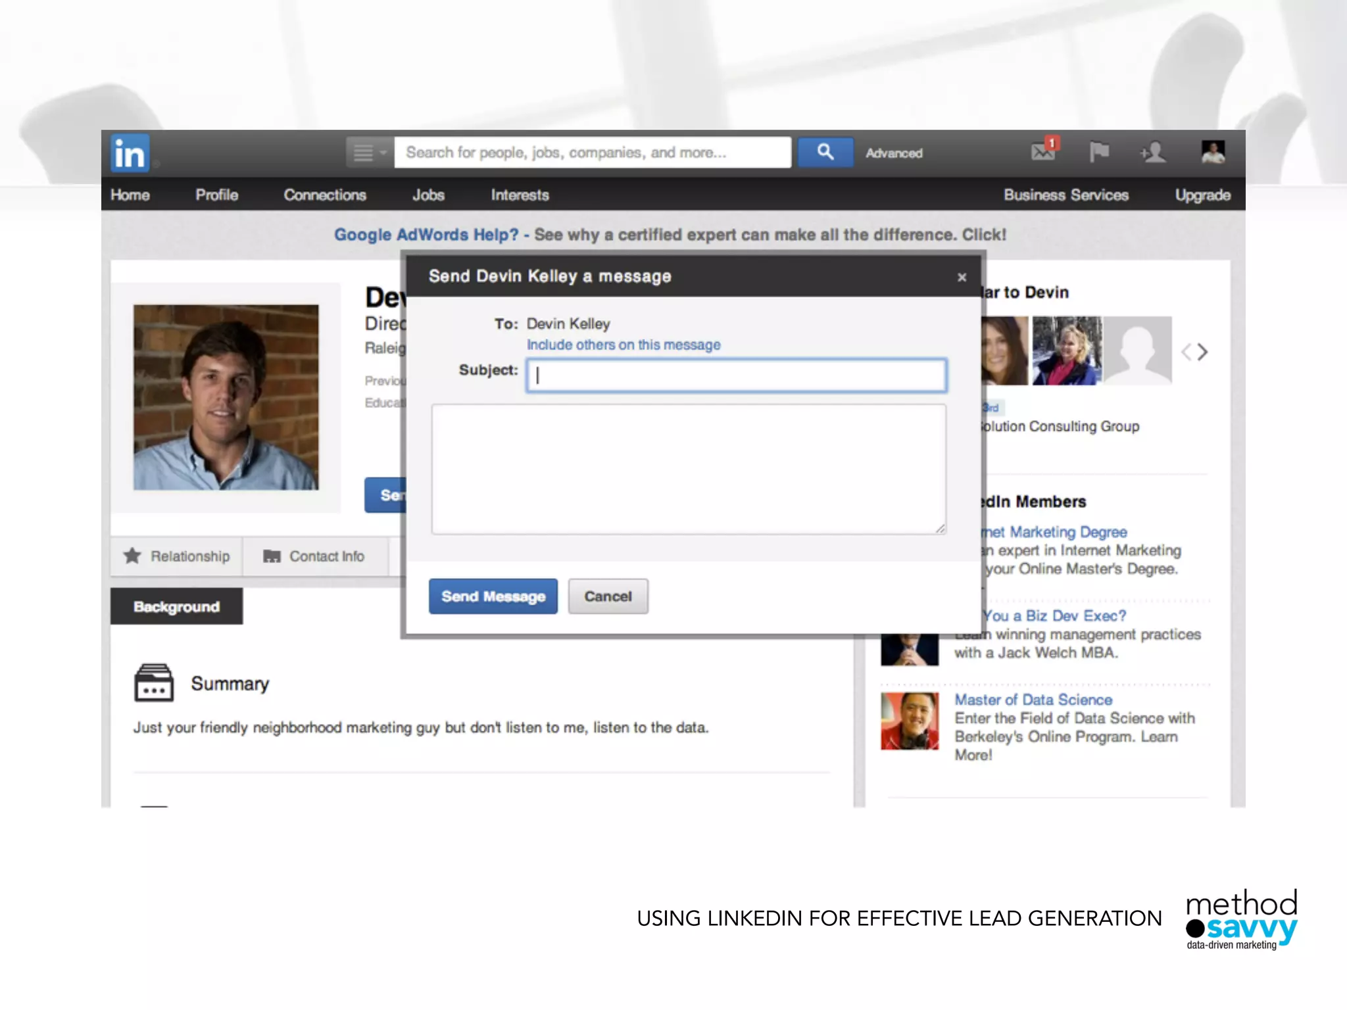Click the Summary section card icon

click(154, 683)
